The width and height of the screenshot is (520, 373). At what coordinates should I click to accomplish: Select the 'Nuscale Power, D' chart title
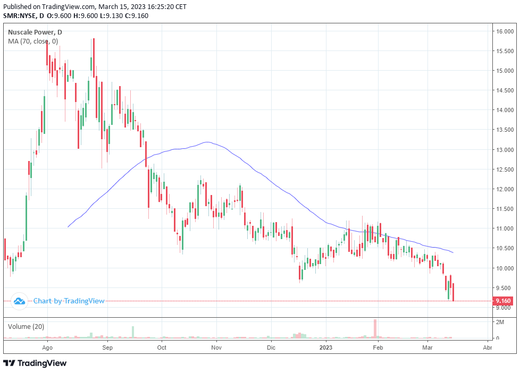35,32
